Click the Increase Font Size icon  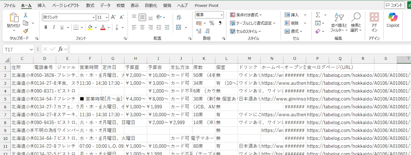(x=113, y=17)
